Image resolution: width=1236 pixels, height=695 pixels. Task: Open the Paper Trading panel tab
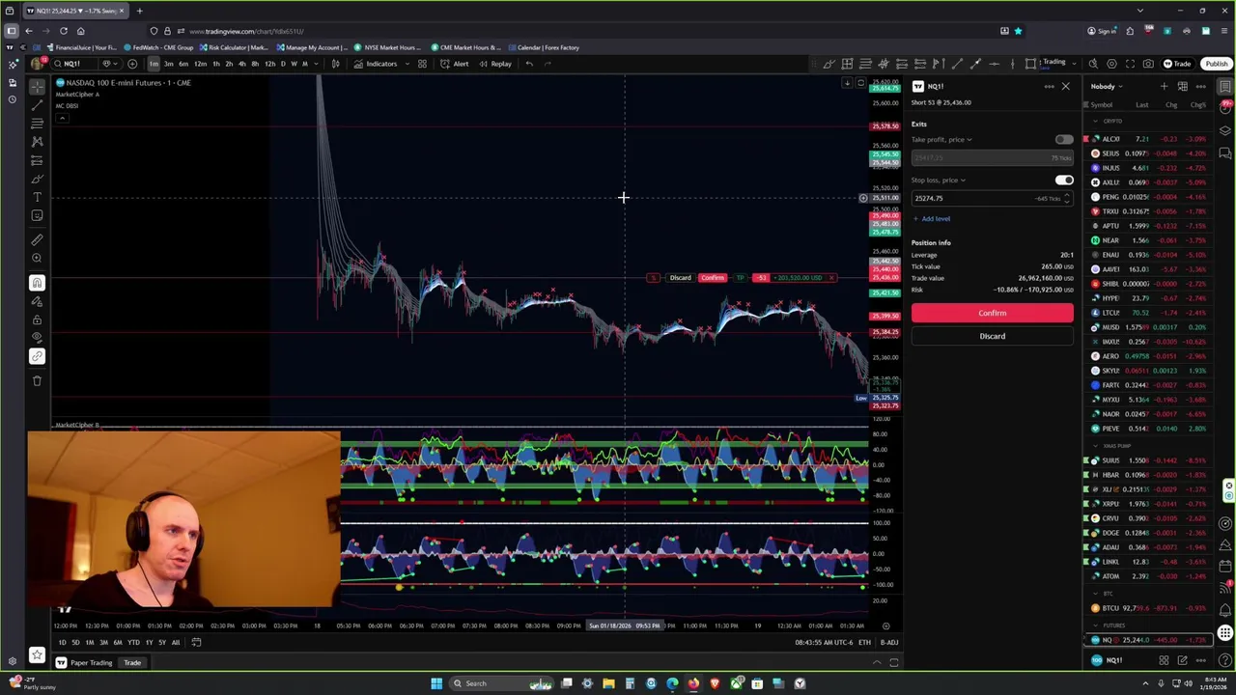click(x=84, y=663)
